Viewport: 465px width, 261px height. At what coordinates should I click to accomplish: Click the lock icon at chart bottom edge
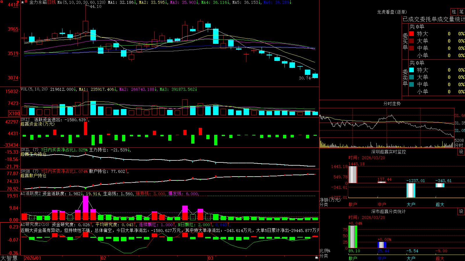tap(317, 257)
